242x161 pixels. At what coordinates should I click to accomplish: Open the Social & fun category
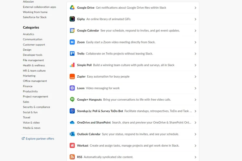[x=30, y=112]
